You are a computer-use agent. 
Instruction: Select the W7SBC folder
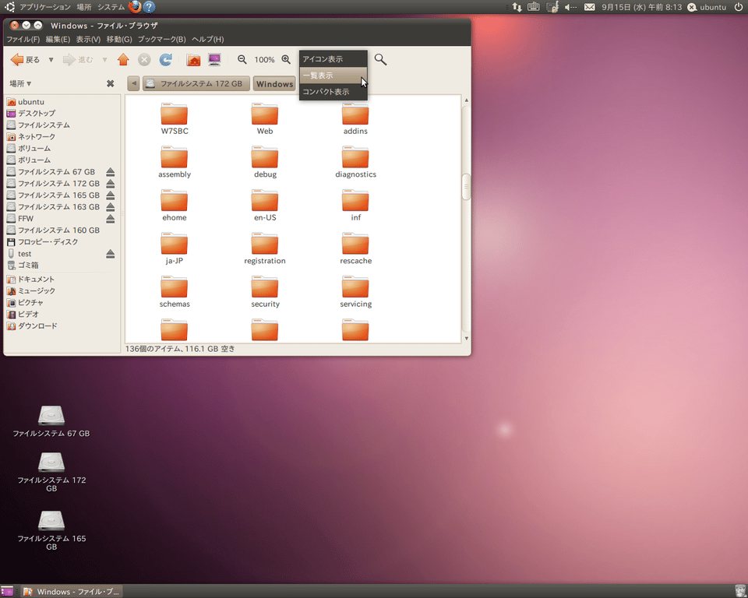pos(174,118)
